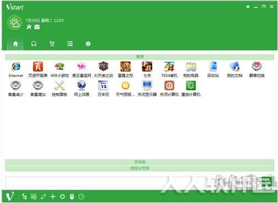The height and width of the screenshot is (203, 278).
Task: Open the 天气预报 weather forecast shortcut
Action: (125, 86)
